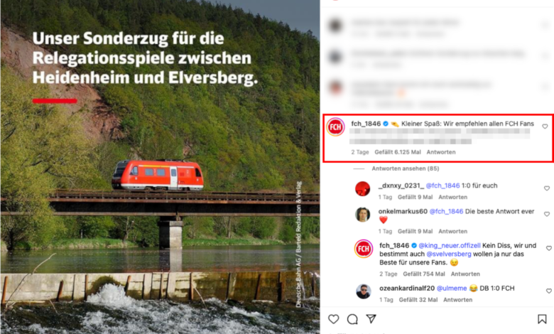Screen dimensions: 554x334
Task: Share post via paper plane icon
Action: (x=371, y=319)
